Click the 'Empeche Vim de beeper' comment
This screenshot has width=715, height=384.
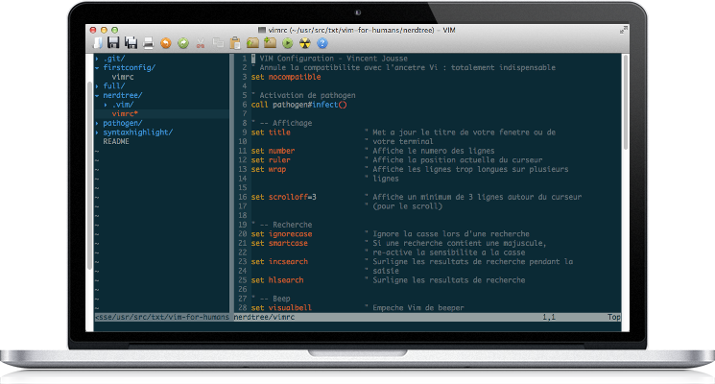[418, 308]
